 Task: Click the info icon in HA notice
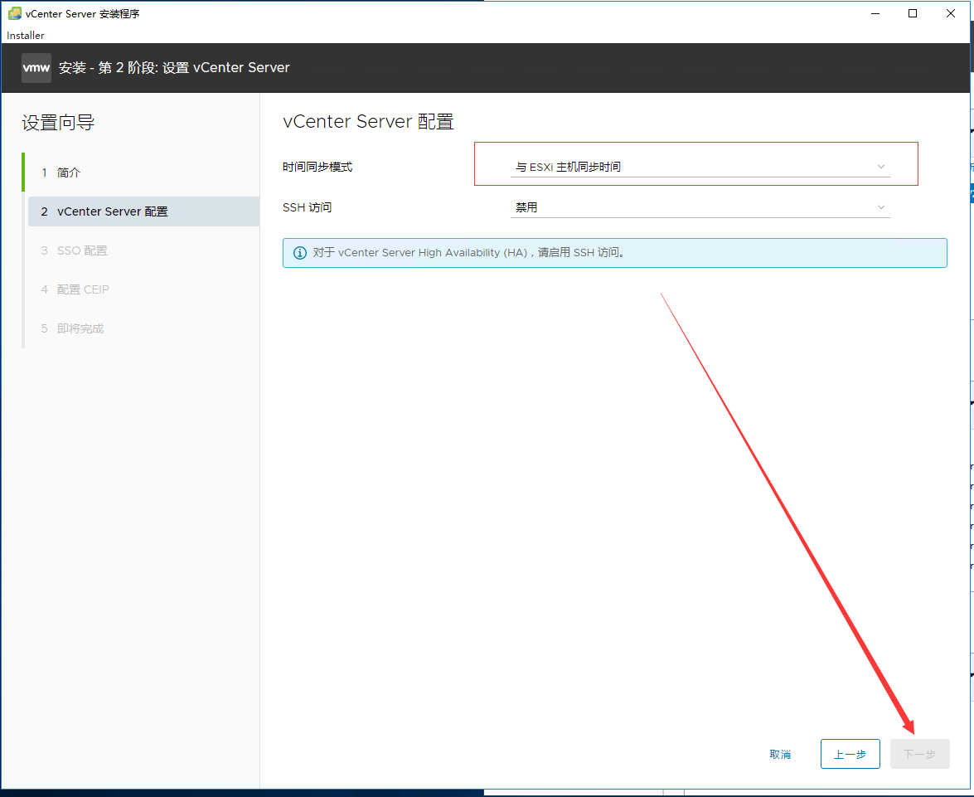click(x=300, y=253)
